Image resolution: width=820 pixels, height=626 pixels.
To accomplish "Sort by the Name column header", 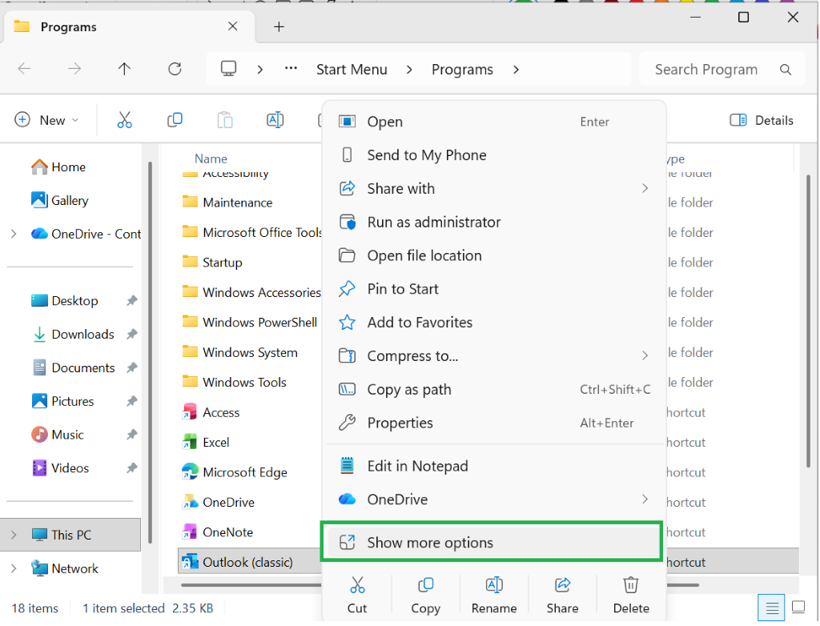I will pos(211,159).
